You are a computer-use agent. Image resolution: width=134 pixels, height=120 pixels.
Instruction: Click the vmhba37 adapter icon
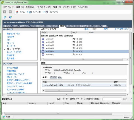[x=43, y=54]
